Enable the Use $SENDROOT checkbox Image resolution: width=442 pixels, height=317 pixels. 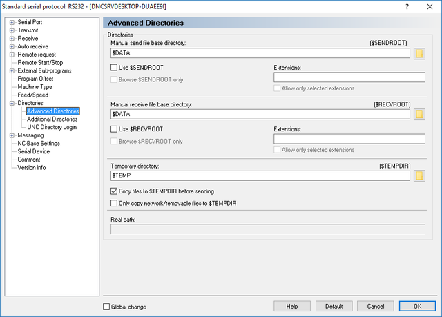tap(114, 68)
